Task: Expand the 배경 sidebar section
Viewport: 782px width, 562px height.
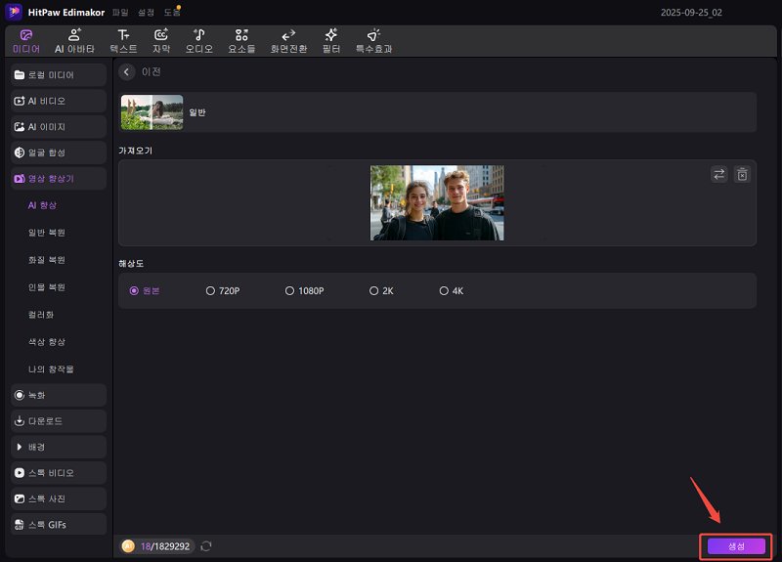Action: click(x=58, y=447)
